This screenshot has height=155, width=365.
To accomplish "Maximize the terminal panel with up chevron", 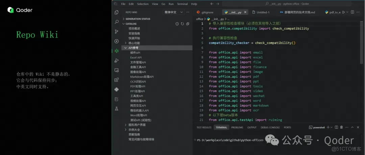I will pos(352,127).
